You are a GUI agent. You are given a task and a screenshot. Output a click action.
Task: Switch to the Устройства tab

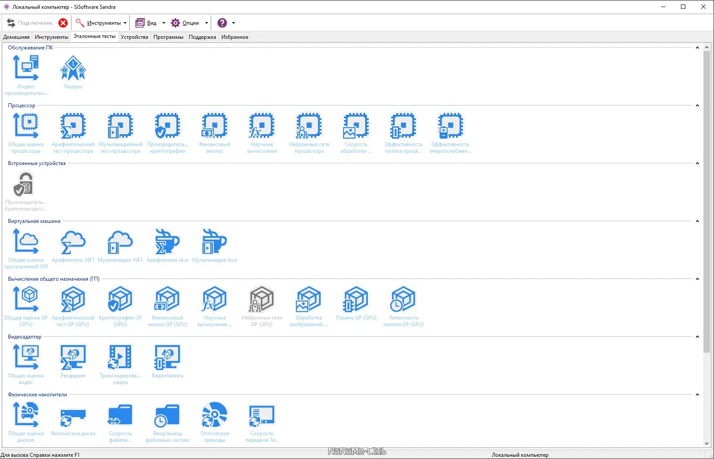(134, 37)
